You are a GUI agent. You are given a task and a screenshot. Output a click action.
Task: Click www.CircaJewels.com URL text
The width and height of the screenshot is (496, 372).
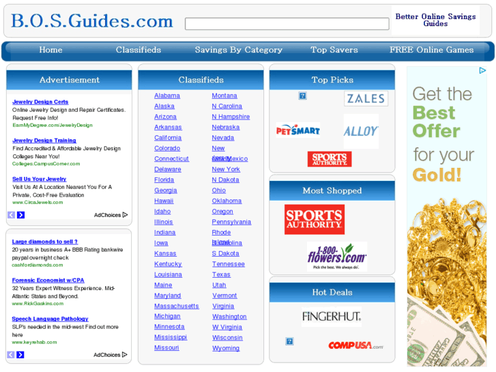point(38,203)
